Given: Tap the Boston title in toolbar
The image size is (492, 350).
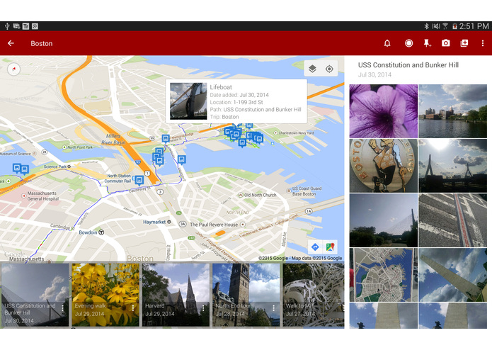Looking at the screenshot, I should coord(42,44).
